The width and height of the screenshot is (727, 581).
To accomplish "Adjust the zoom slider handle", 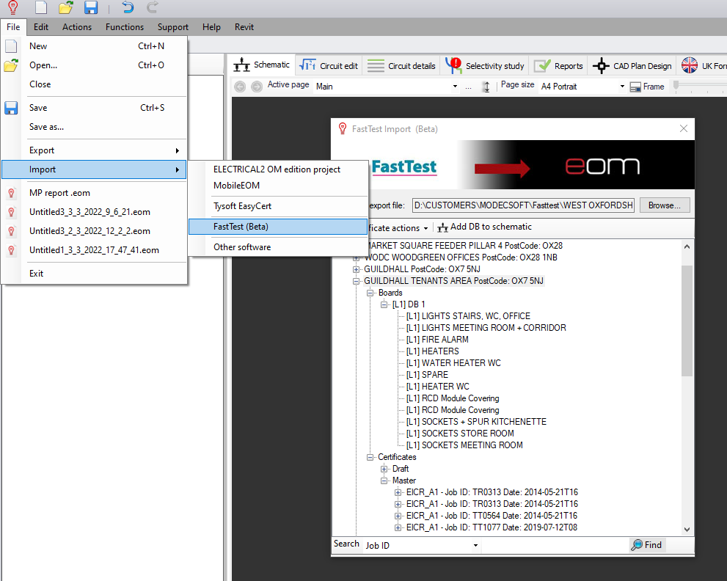I will click(x=676, y=86).
